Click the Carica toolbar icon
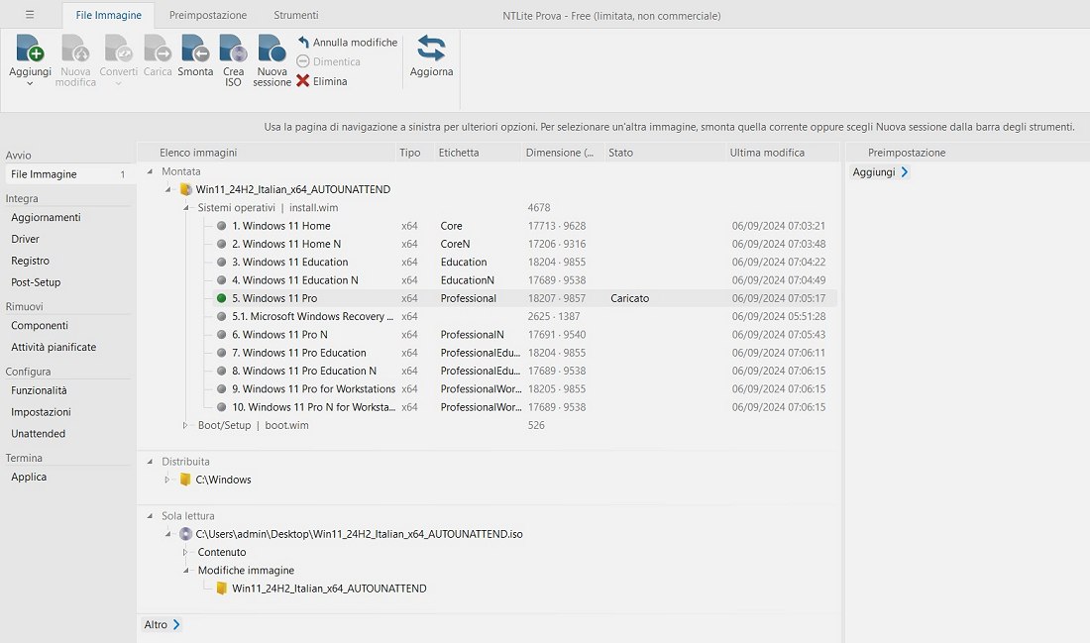 point(158,49)
